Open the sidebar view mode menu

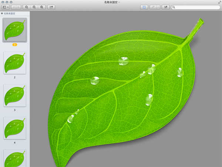(x=6, y=7)
